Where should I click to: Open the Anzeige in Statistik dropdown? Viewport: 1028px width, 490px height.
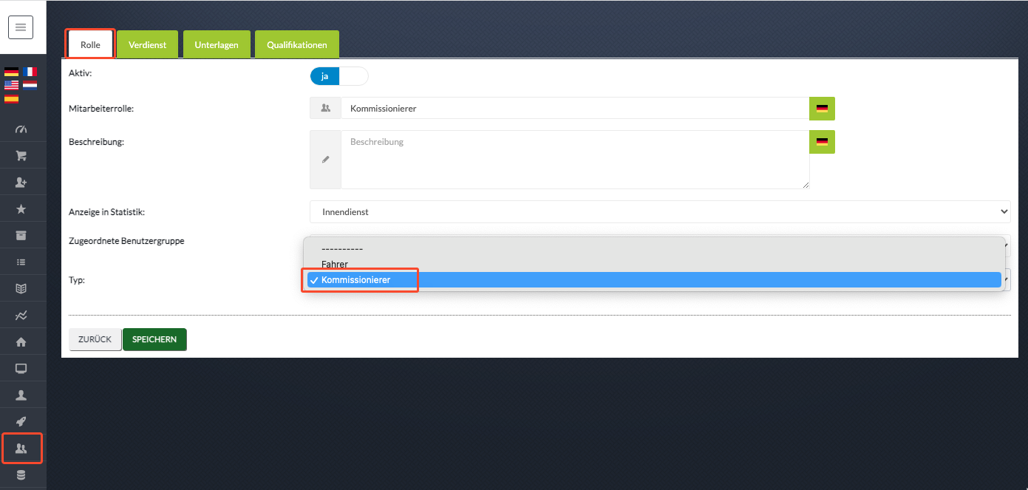[660, 211]
